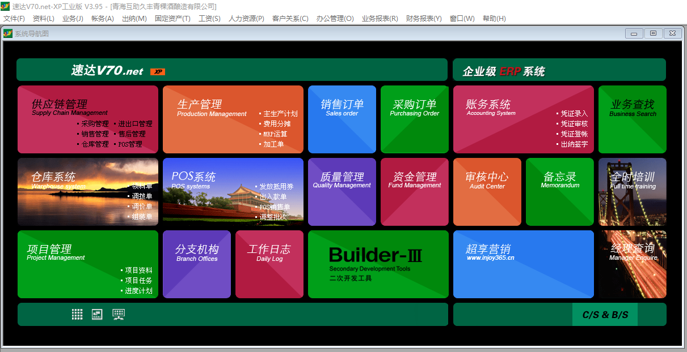The image size is (687, 352).
Task: Open MRP运算 in production management
Action: coord(275,134)
